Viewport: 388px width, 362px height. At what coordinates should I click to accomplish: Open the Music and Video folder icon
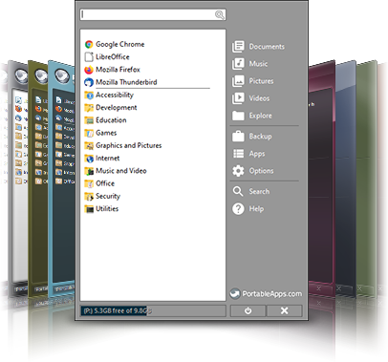89,171
